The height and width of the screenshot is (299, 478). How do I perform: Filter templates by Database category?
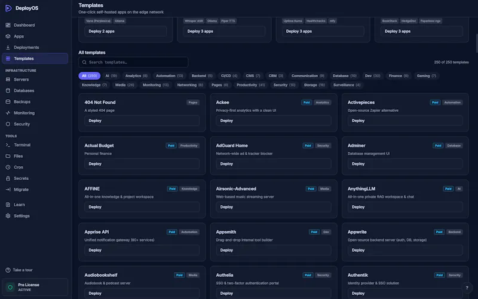[345, 76]
